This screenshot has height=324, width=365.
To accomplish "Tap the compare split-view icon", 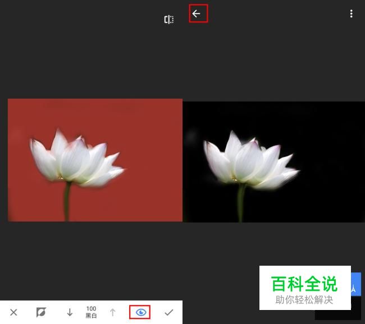I will [169, 20].
